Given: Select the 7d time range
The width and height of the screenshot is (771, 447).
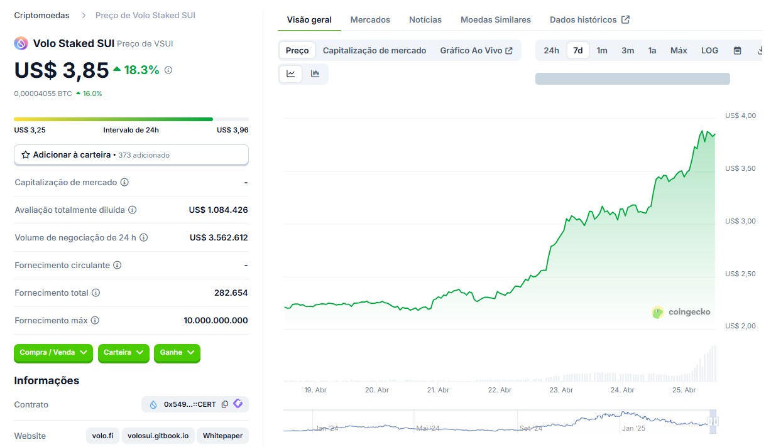Looking at the screenshot, I should point(578,50).
